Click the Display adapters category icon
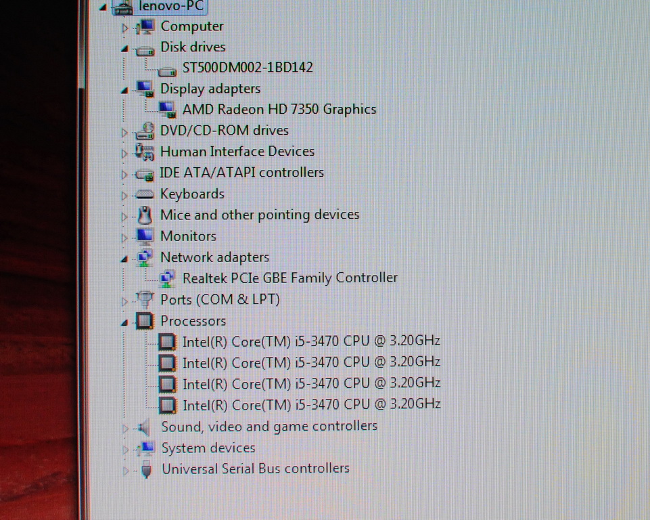Image resolution: width=650 pixels, height=520 pixels. click(x=145, y=89)
